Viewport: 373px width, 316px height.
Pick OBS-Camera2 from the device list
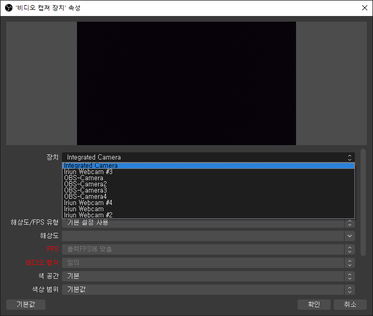coord(208,184)
